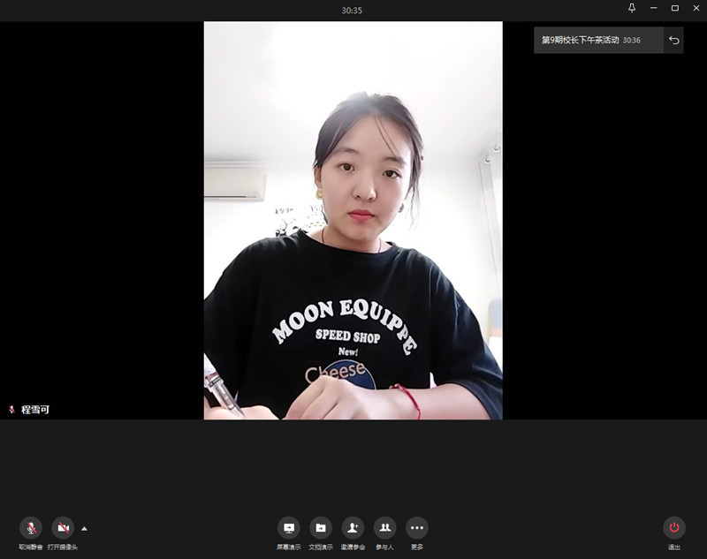Minimize the meeting window
Screen dimensions: 707x559
[654, 8]
